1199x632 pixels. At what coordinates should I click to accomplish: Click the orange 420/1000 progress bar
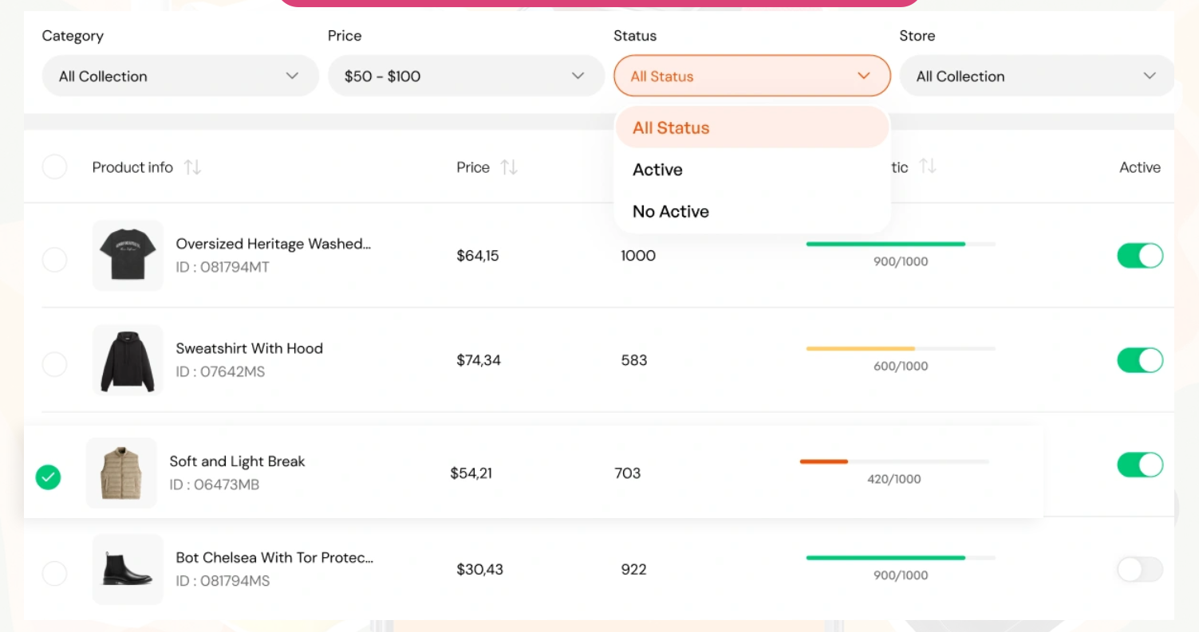[894, 461]
